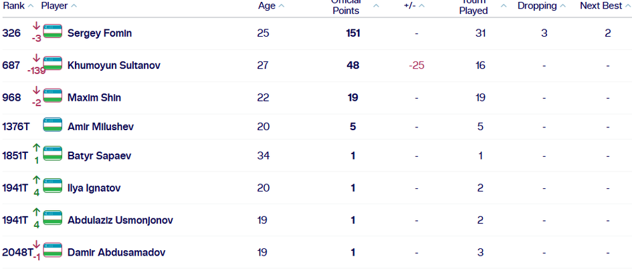Sort by the +/- column header
Image resolution: width=632 pixels, height=273 pixels.
click(415, 5)
